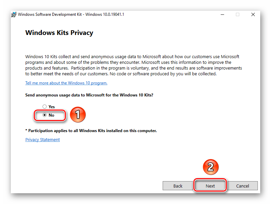Image resolution: width=271 pixels, height=204 pixels.
Task: Click the usage data description paragraph
Action: tap(133, 65)
